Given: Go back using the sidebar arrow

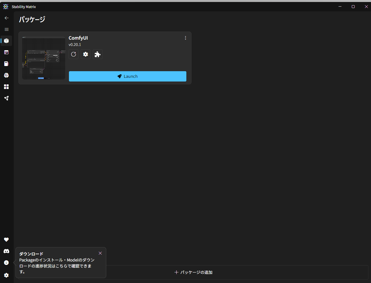Looking at the screenshot, I should [7, 18].
